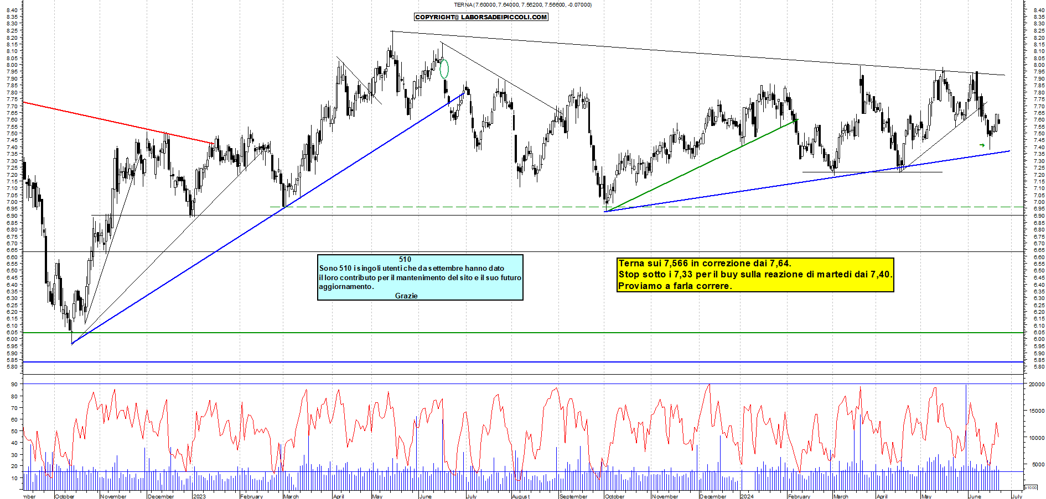Click the 'aggiornamento.' text in cyan box
The height and width of the screenshot is (499, 1046).
pyautogui.click(x=346, y=286)
